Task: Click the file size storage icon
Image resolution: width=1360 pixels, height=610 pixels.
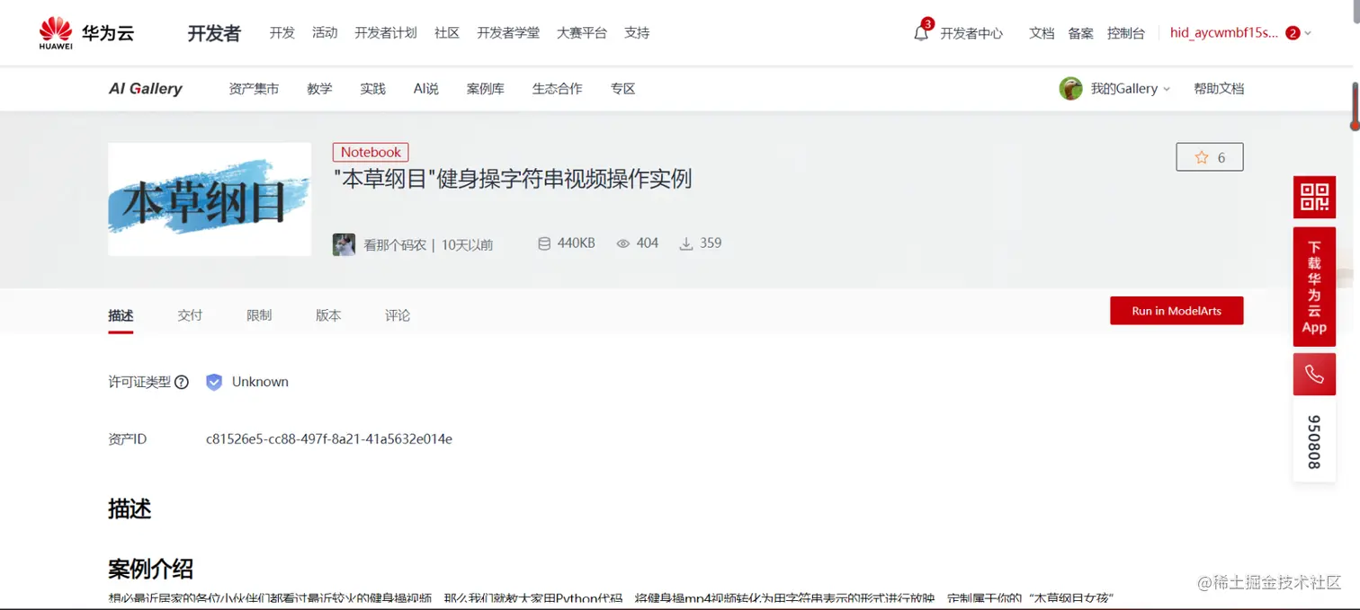Action: tap(543, 243)
